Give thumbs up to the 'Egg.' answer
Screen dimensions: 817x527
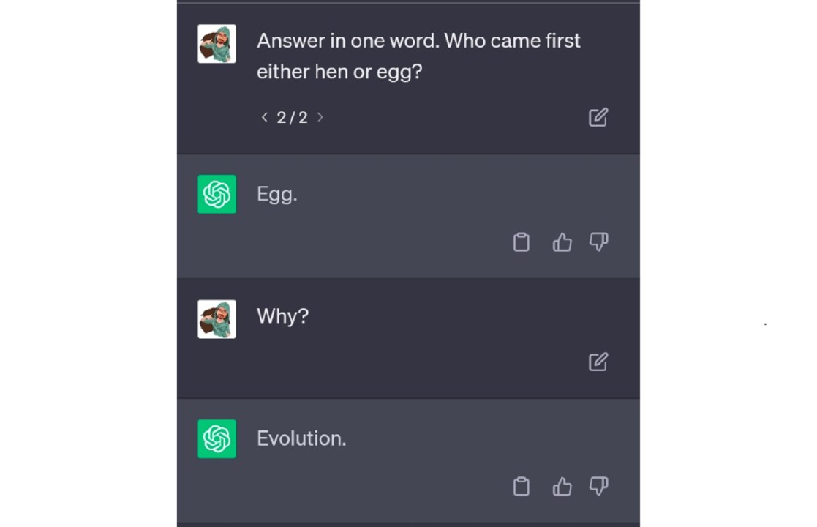(x=562, y=242)
